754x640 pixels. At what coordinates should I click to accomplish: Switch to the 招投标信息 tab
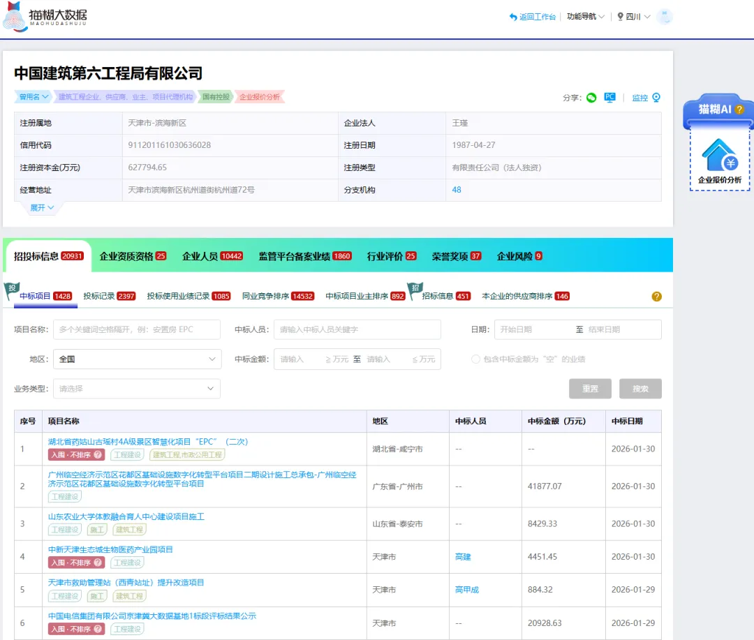49,256
